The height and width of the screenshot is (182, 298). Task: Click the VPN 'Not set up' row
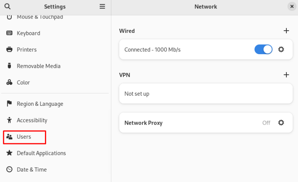coord(206,94)
